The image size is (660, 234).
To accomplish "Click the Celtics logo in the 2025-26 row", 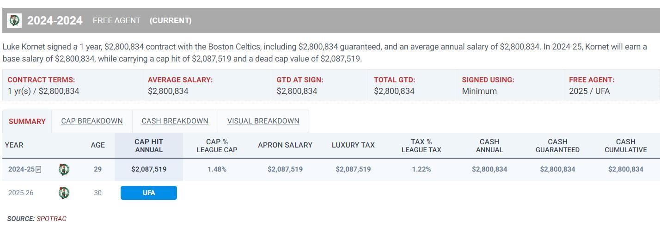I will (64, 193).
